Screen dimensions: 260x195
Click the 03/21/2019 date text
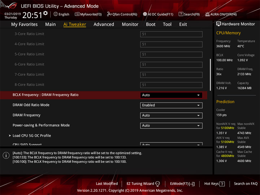pos(12,14)
